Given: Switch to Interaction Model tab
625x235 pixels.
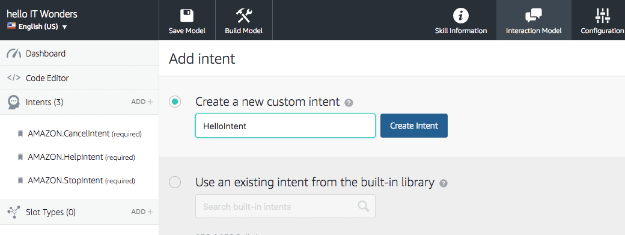Looking at the screenshot, I should click(534, 20).
